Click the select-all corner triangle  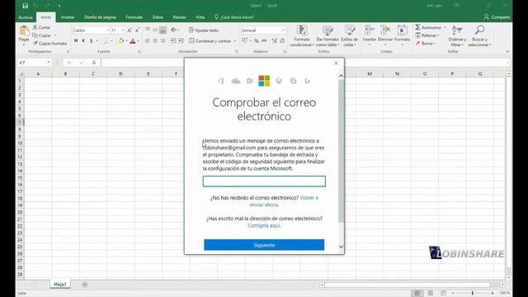(21, 73)
